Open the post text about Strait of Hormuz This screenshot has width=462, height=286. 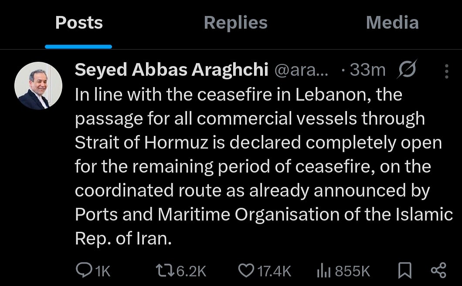[x=257, y=166]
